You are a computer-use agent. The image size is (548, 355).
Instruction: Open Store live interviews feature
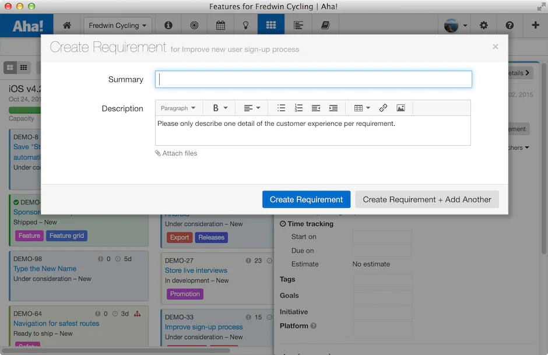coord(196,270)
